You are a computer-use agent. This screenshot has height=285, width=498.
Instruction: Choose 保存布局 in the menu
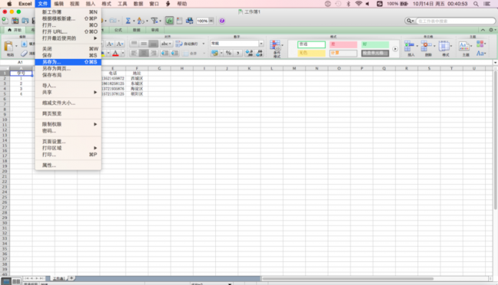[68, 75]
